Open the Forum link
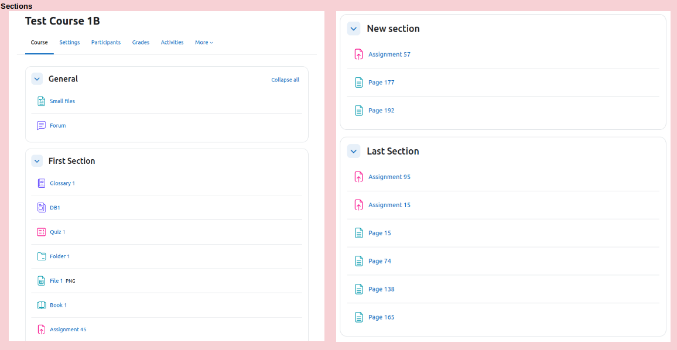 coord(58,126)
